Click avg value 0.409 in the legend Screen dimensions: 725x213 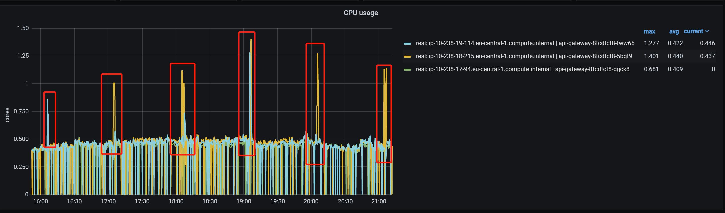(x=675, y=69)
